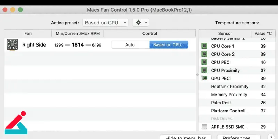
Task: Open Preferences
Action: tap(237, 137)
